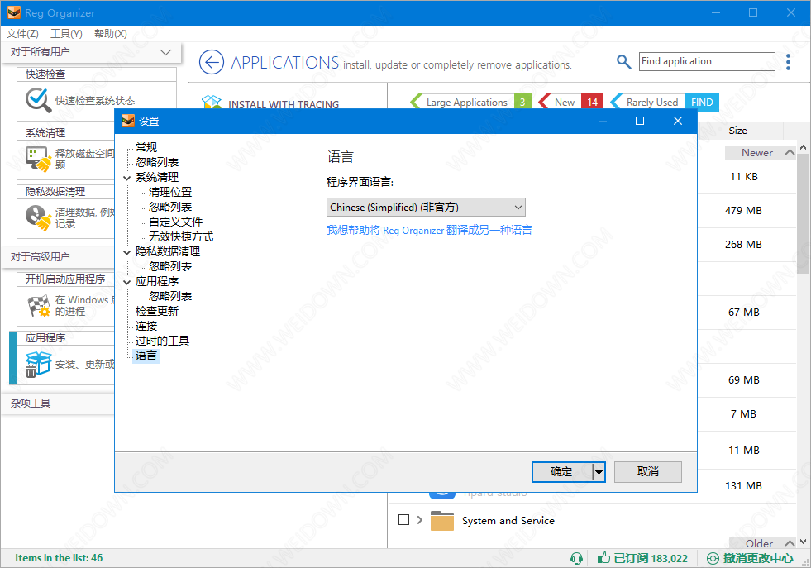Click the 131 MB size entry
Screen dimensions: 811x568
tap(743, 486)
